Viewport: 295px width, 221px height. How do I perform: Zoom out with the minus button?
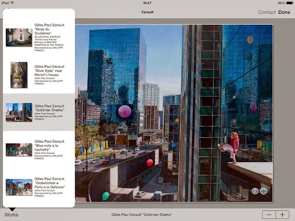(x=269, y=215)
